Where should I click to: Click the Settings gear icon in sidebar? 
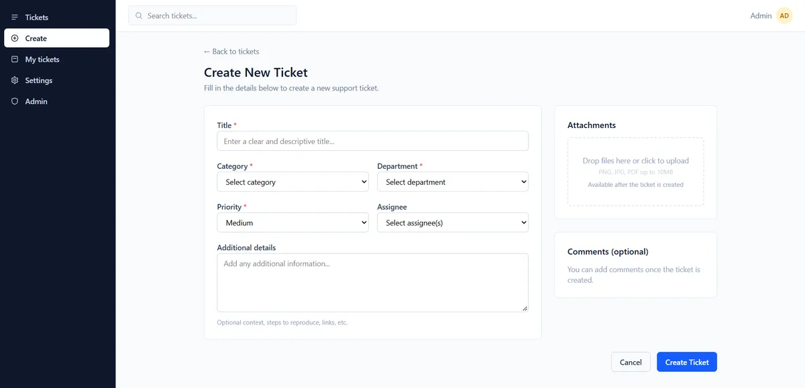tap(15, 80)
